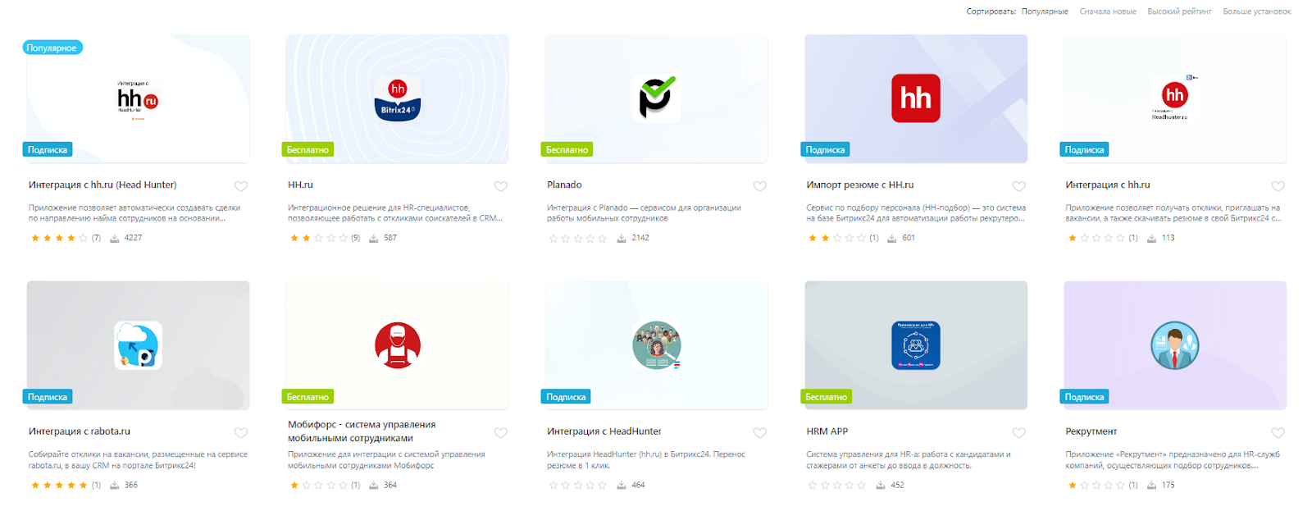Open the hh.ru HeadHunter logo icon
Image resolution: width=1312 pixels, height=511 pixels.
point(138,100)
